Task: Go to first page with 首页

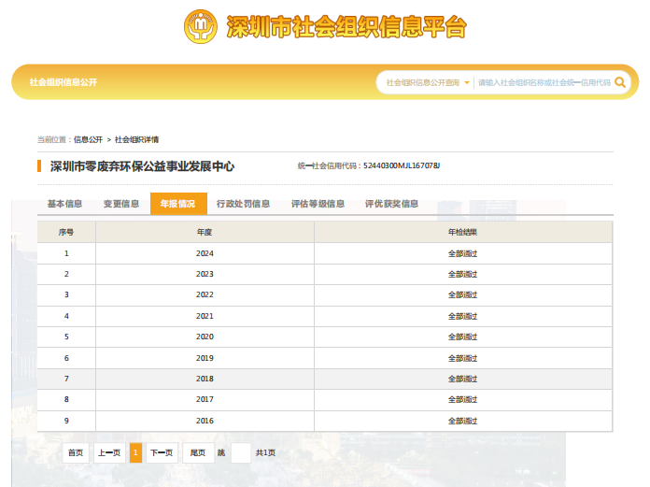Action: click(76, 453)
